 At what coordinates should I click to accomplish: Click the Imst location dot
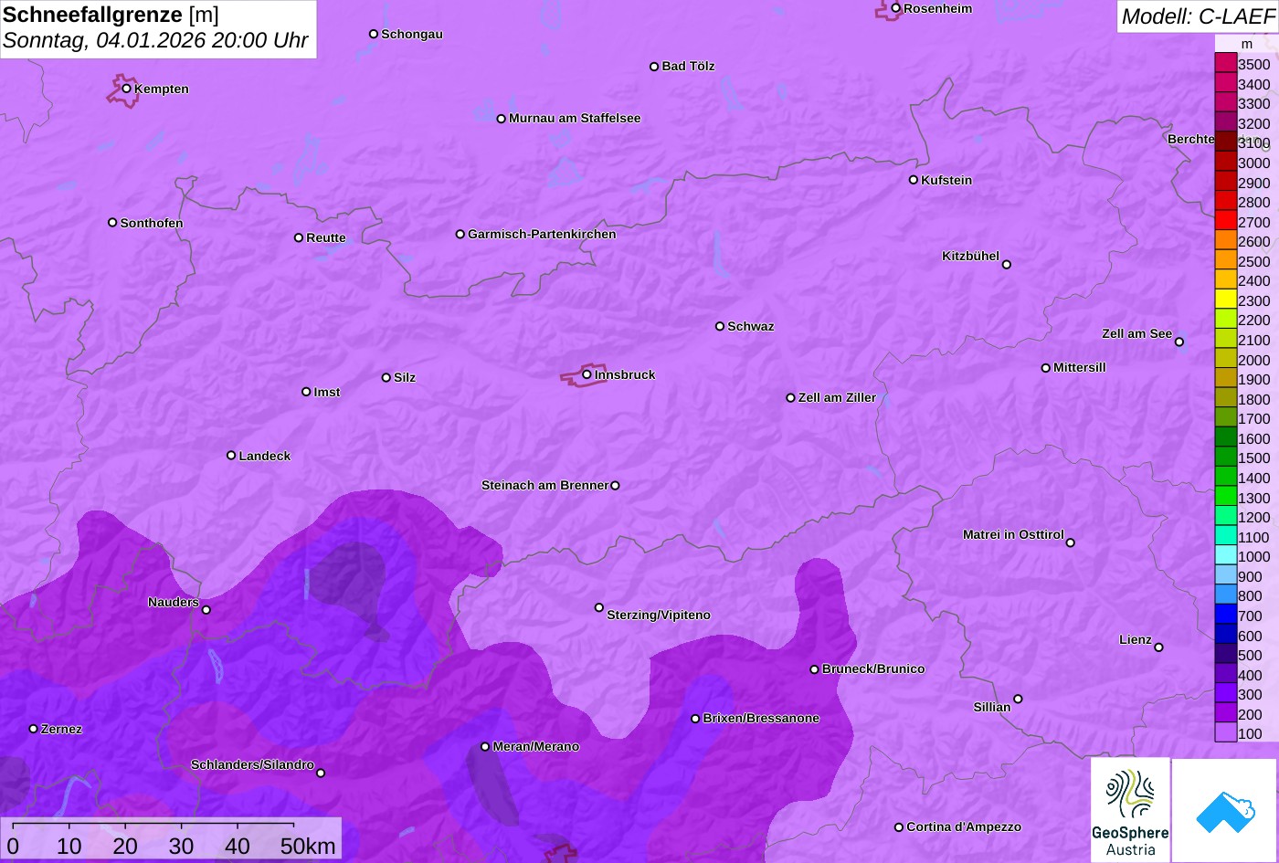[x=306, y=392]
